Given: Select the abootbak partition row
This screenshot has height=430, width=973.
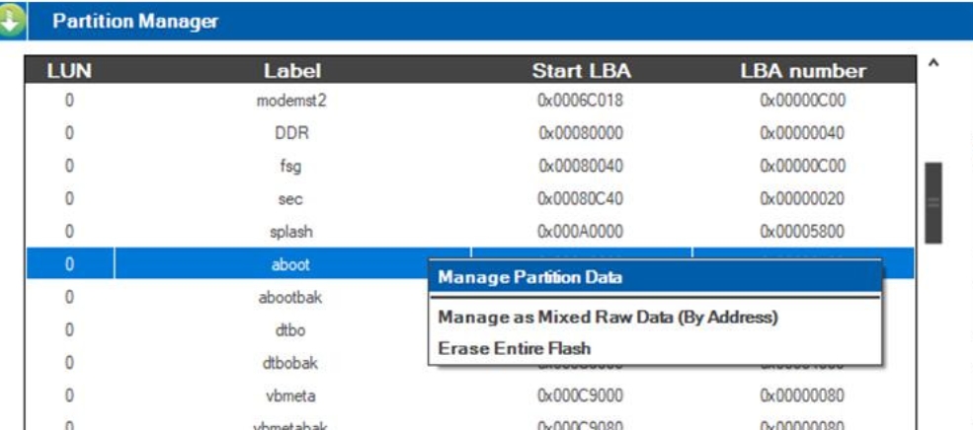Looking at the screenshot, I should tap(291, 297).
